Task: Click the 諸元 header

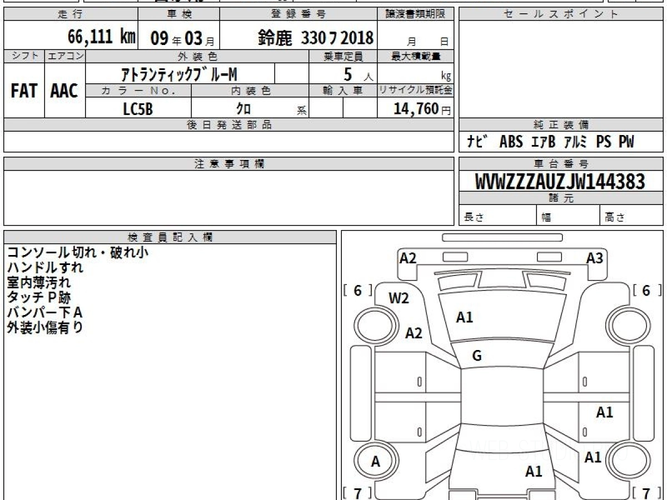Action: [x=561, y=198]
